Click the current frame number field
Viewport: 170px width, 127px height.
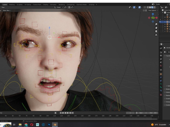click(130, 113)
